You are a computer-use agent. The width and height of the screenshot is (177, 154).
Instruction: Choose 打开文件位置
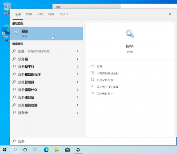(x=105, y=80)
